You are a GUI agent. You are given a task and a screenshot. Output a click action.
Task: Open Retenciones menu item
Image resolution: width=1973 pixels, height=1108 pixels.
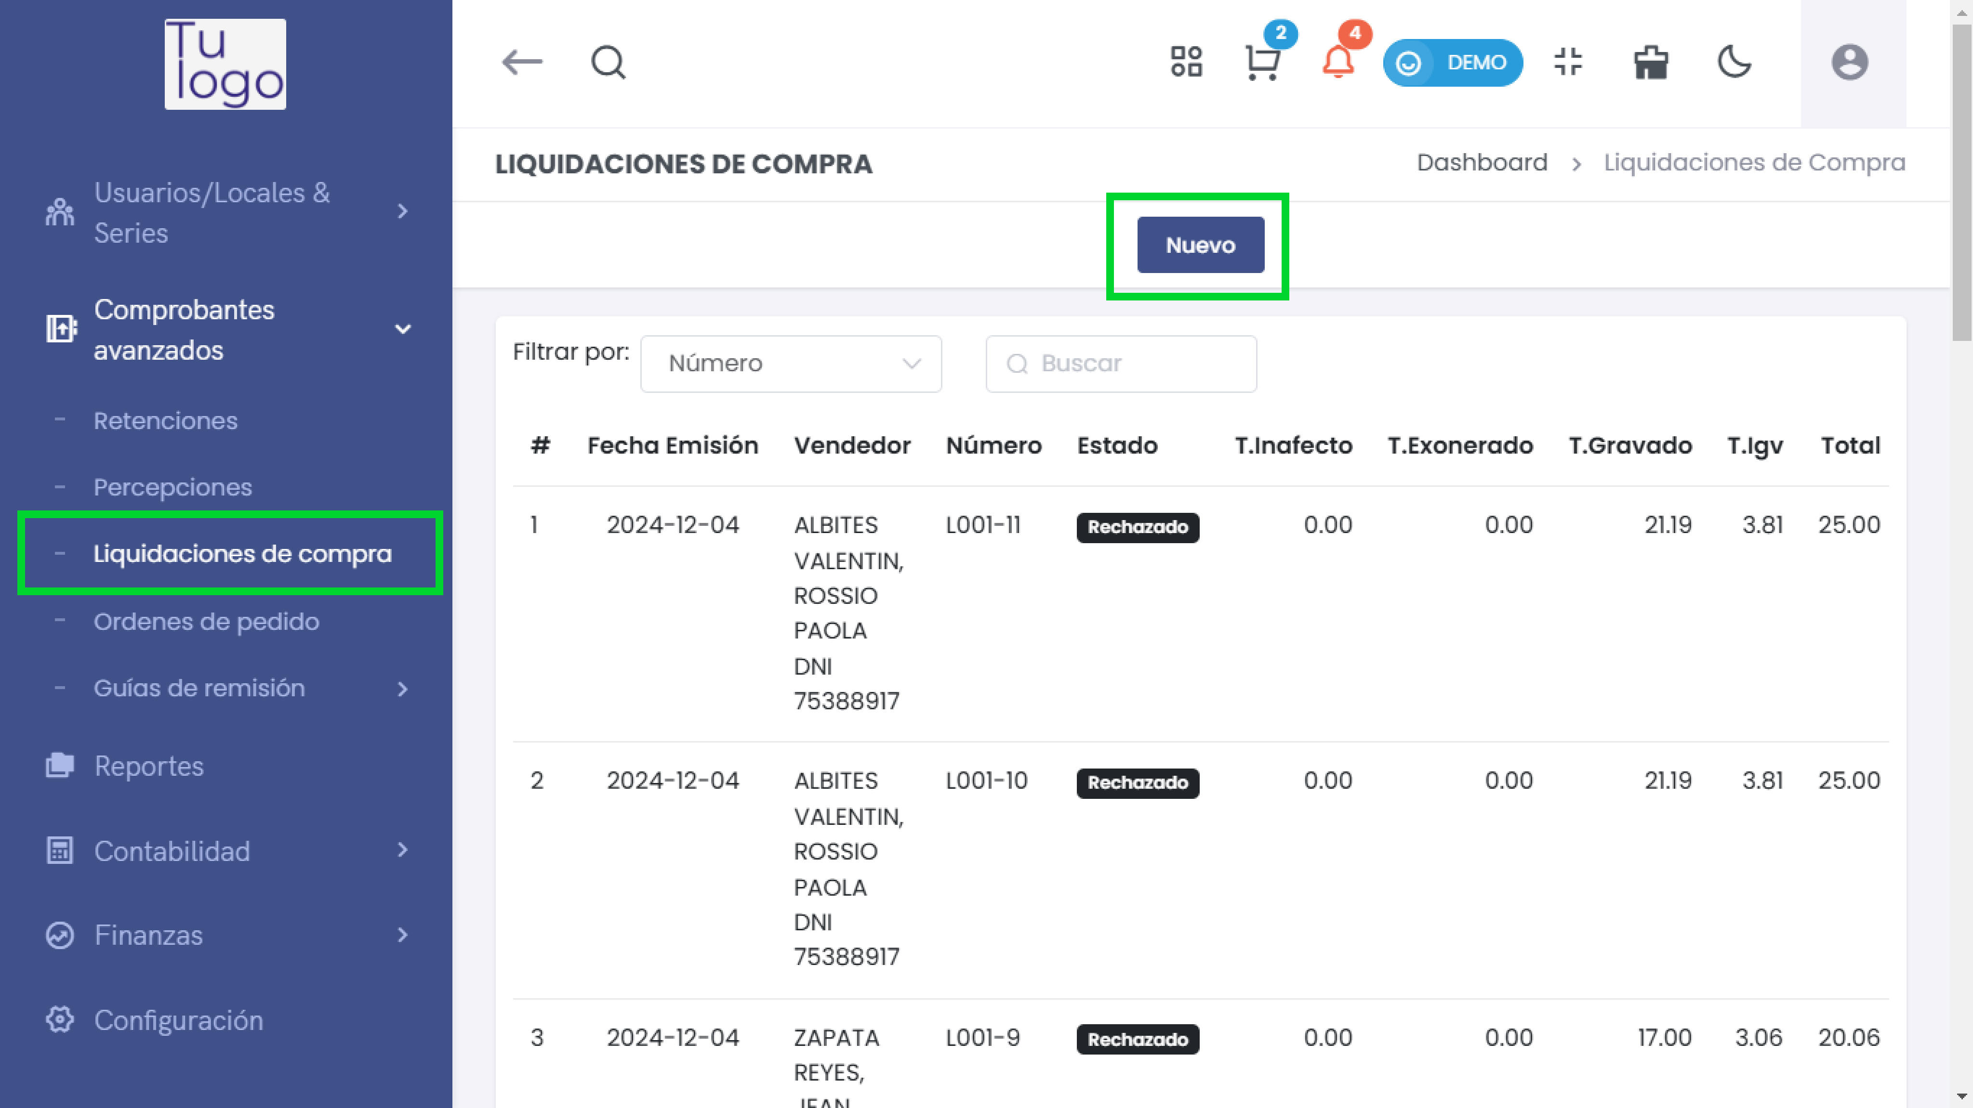165,421
